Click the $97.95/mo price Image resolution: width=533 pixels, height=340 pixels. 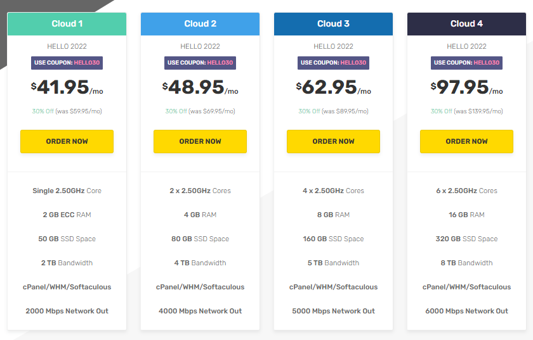(x=466, y=87)
